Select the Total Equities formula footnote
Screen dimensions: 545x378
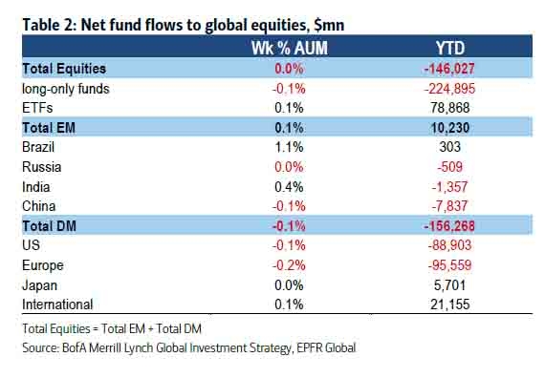point(112,328)
